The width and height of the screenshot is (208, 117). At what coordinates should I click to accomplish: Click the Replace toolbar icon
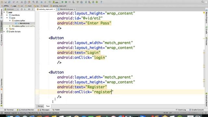[37, 2]
